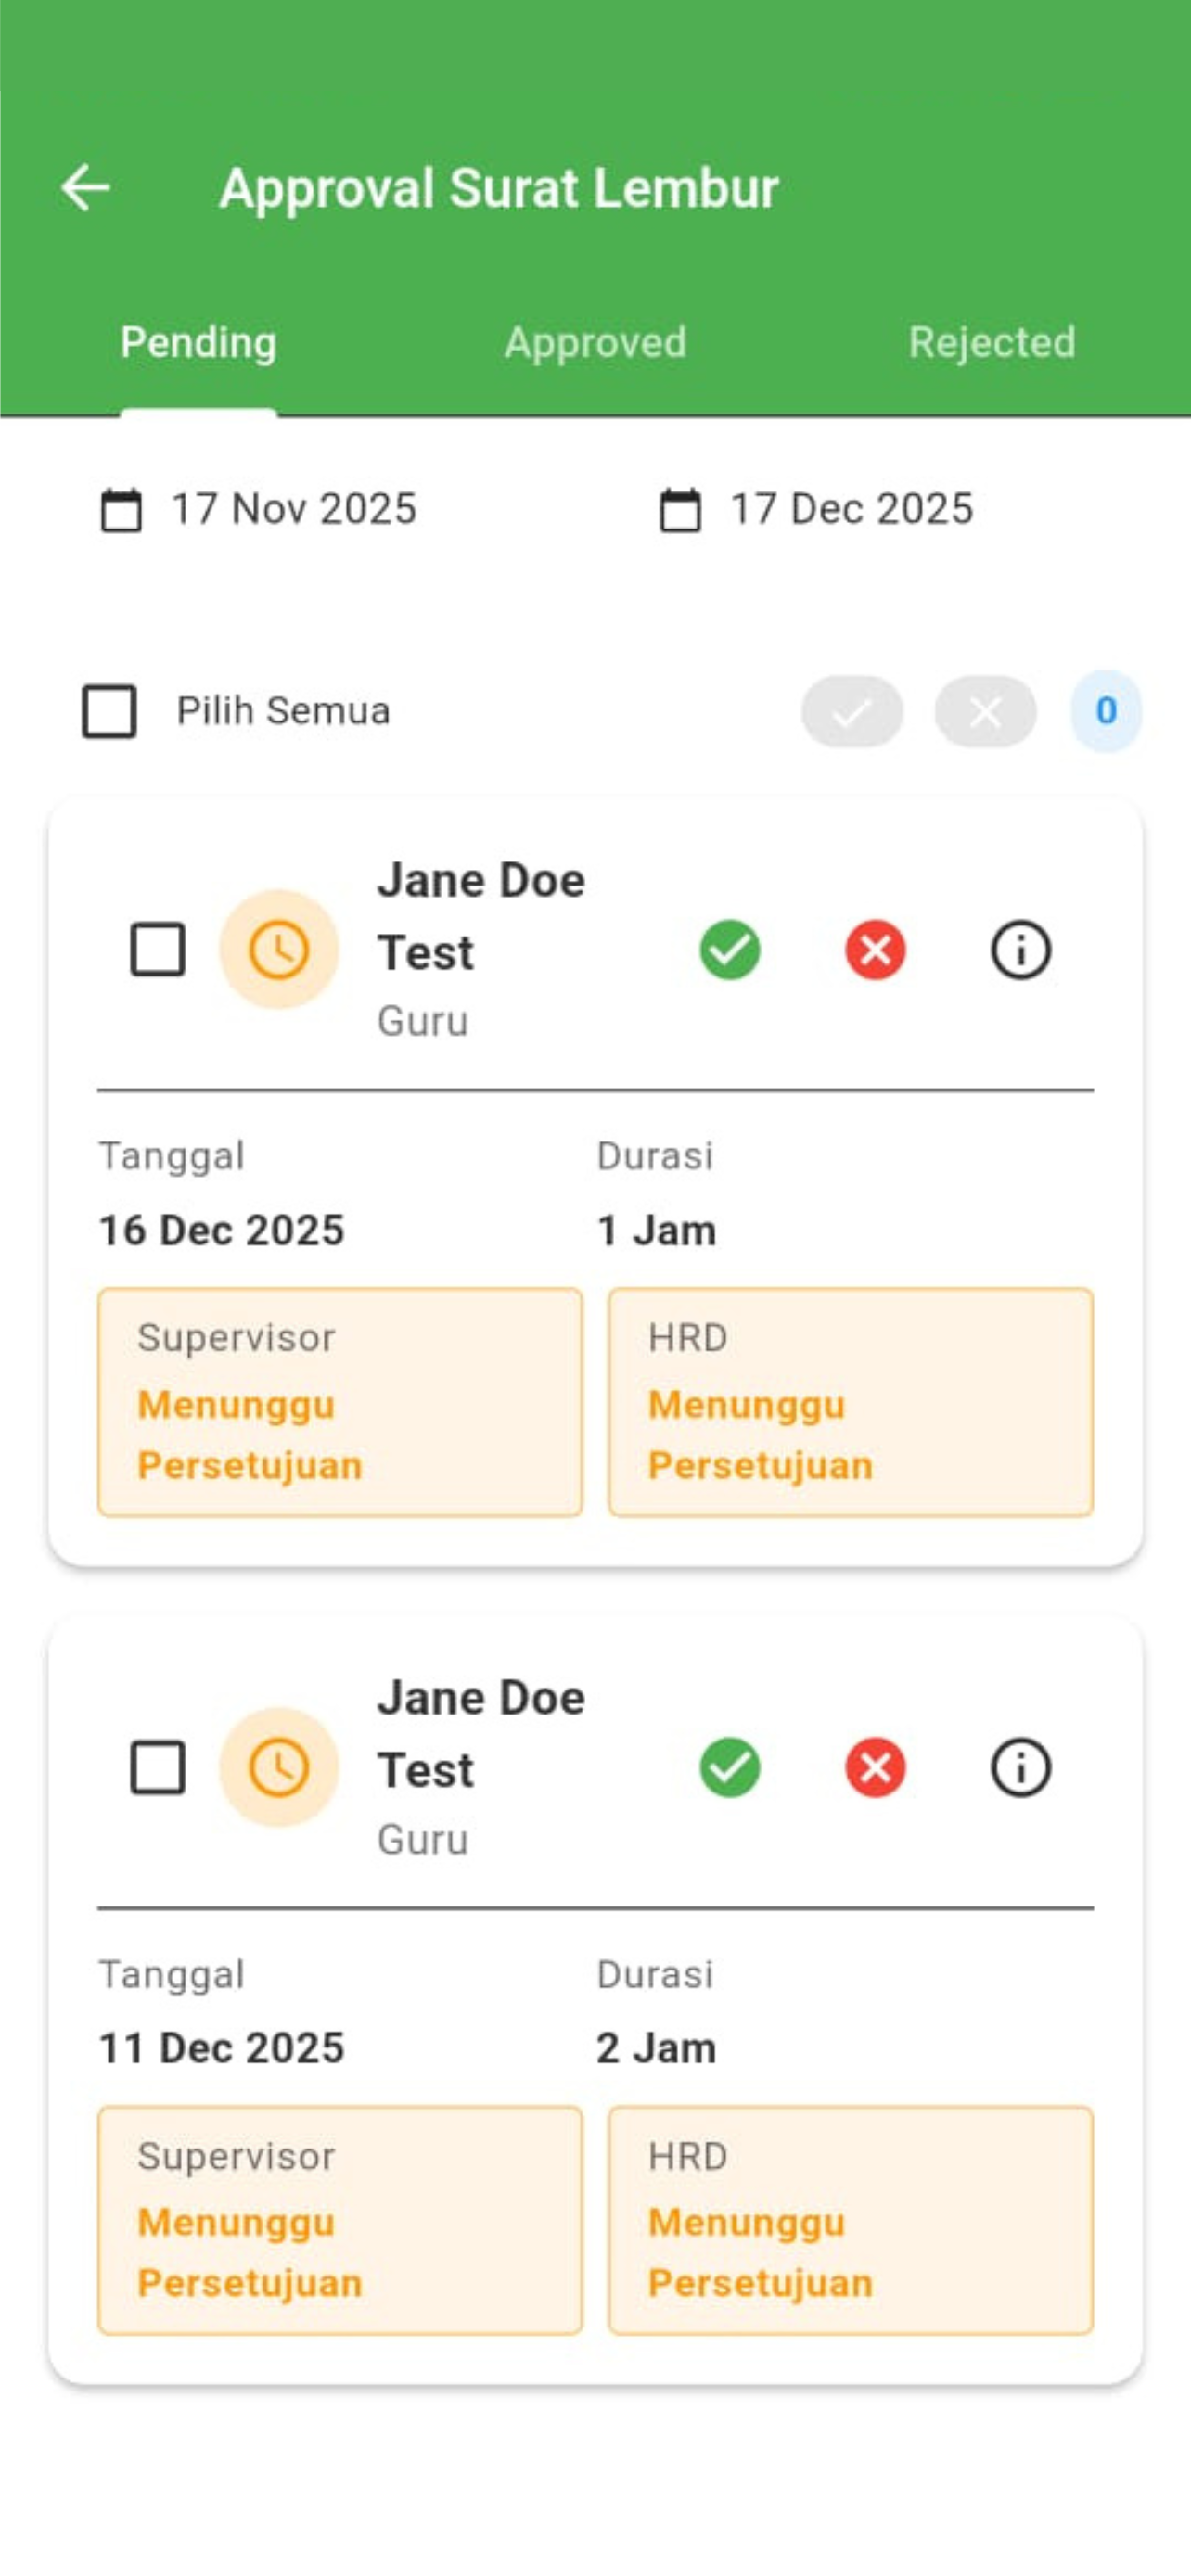Go back using the arrow icon

coord(85,188)
